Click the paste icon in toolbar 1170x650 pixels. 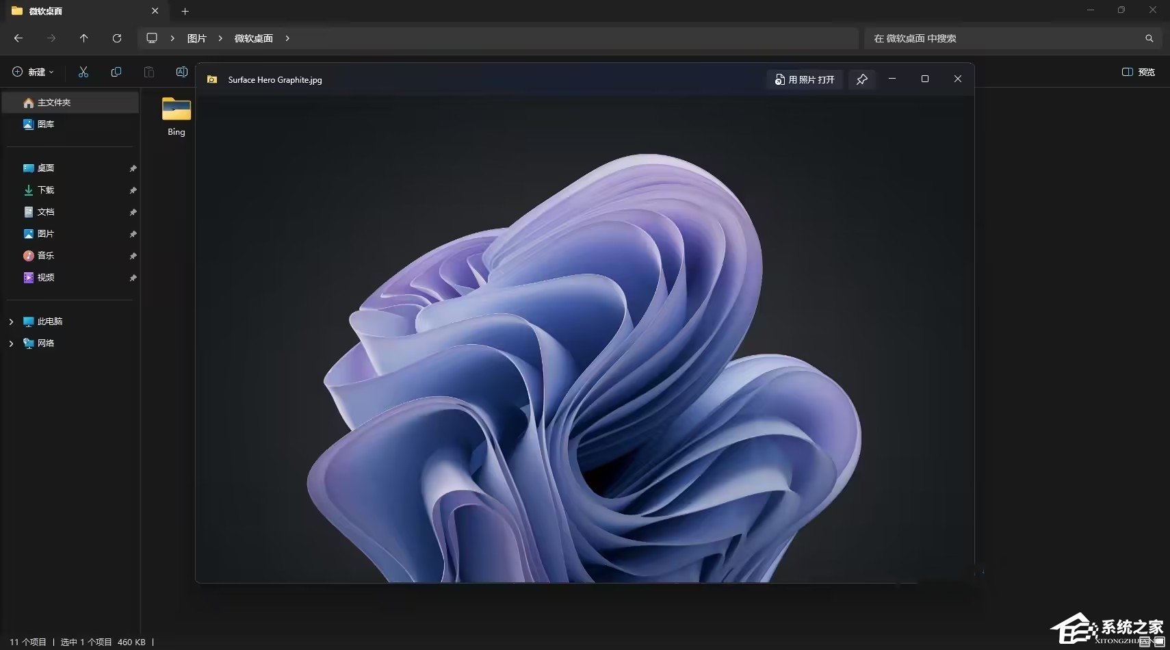tap(149, 72)
